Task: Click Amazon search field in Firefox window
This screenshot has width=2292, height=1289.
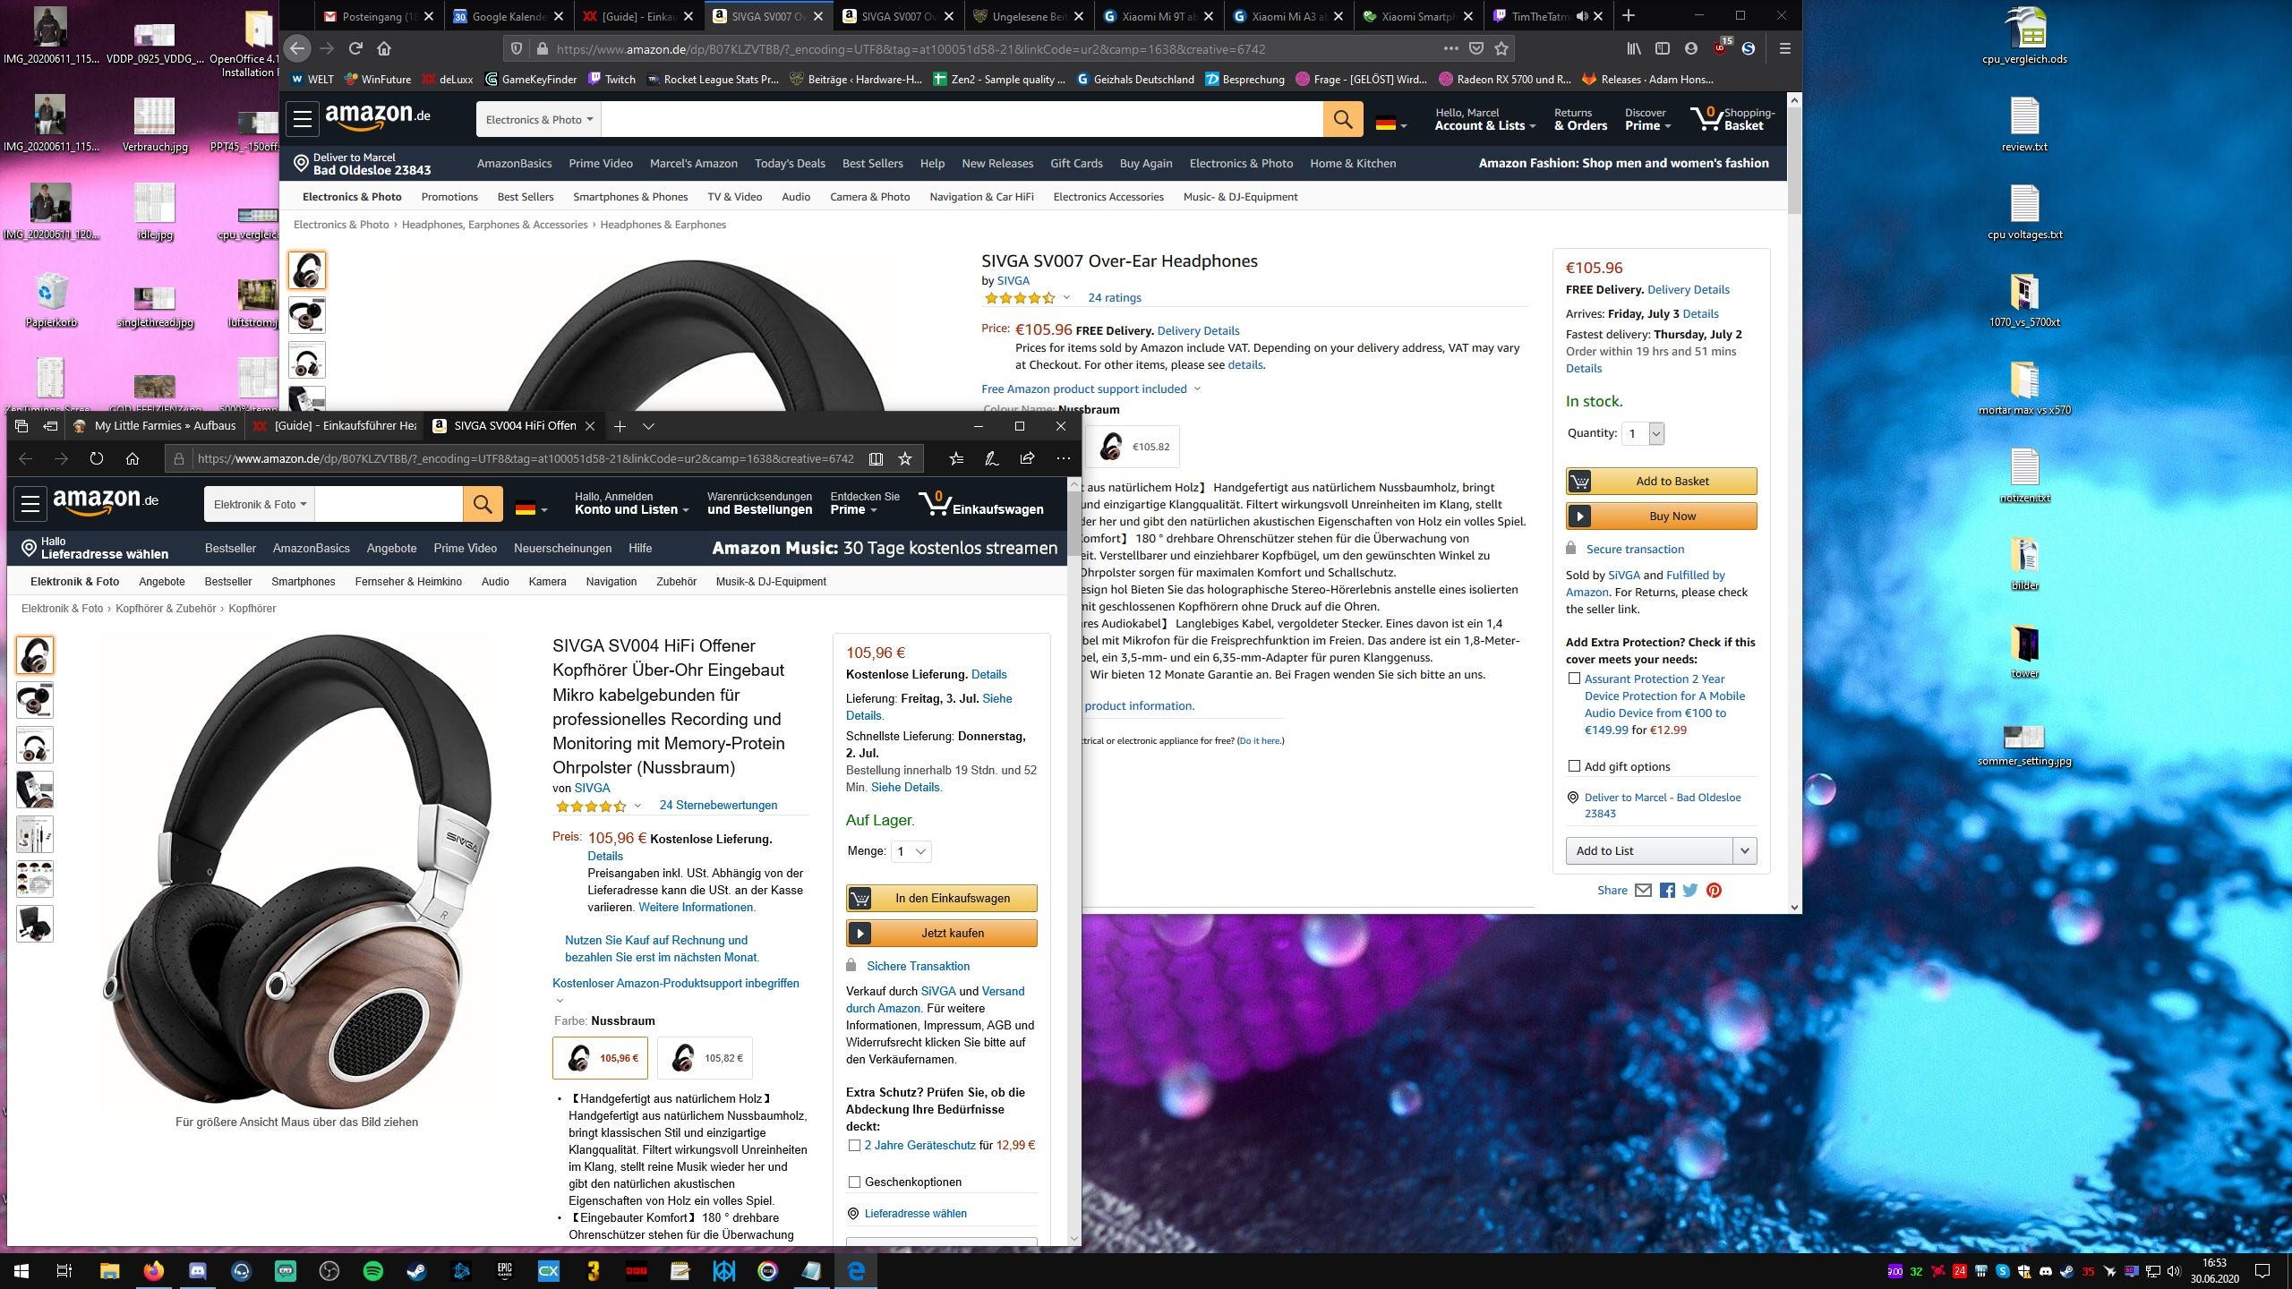Action: tap(962, 119)
